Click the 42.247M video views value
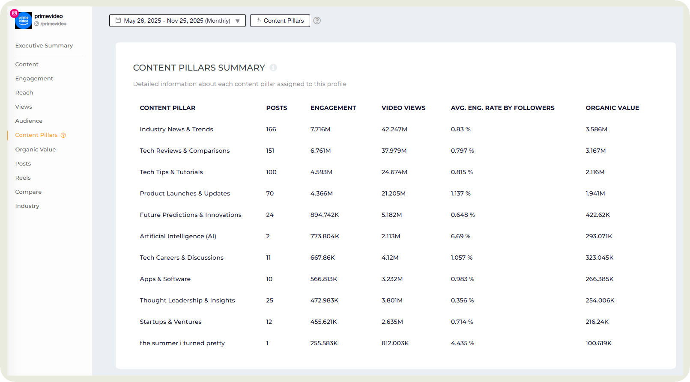Screen dimensions: 690x382 click(x=394, y=129)
